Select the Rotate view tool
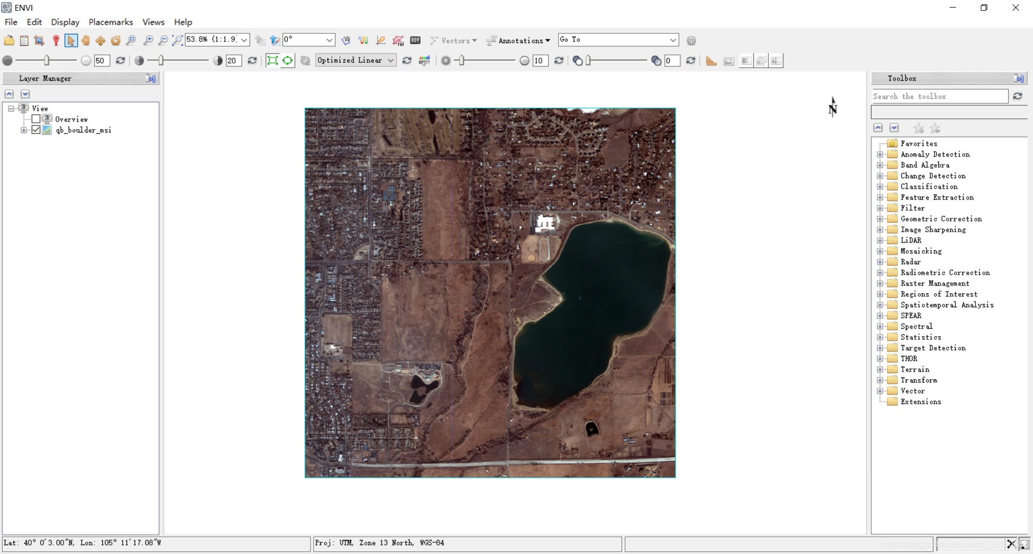Viewport: 1033px width, 554px height. pos(116,40)
